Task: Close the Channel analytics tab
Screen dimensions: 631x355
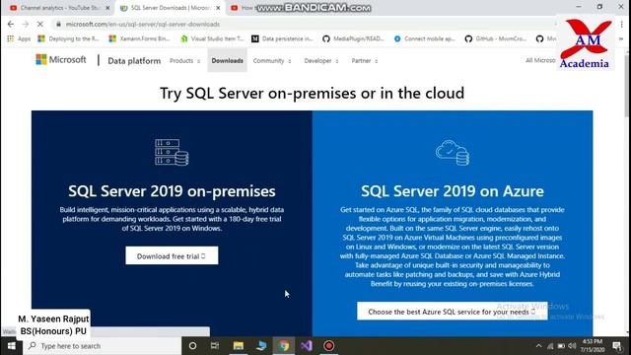Action: (107, 8)
